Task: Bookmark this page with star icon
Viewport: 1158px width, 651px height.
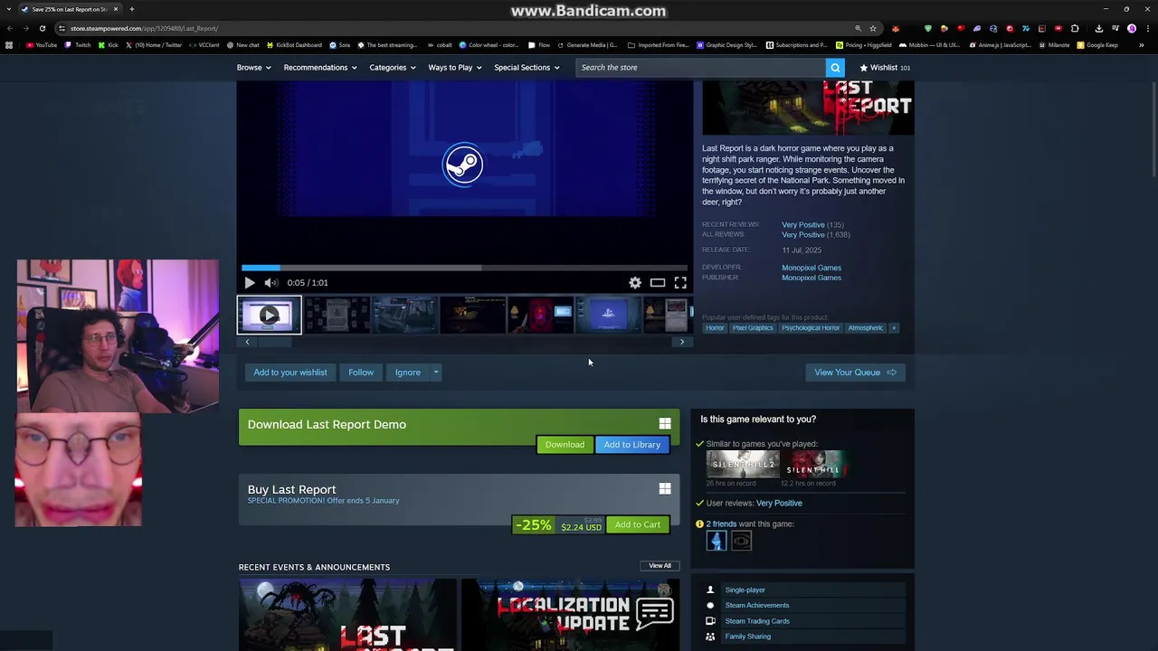Action: 873,28
